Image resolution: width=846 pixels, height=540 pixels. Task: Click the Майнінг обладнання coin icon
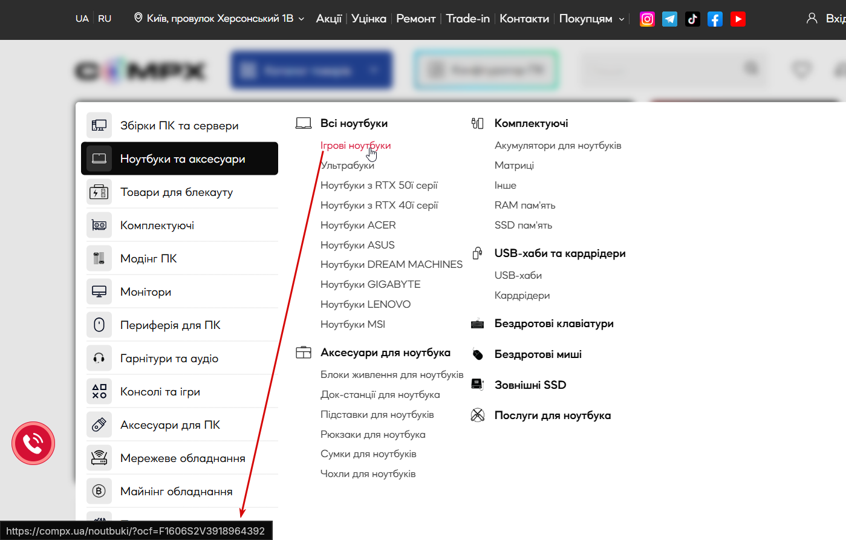click(99, 492)
